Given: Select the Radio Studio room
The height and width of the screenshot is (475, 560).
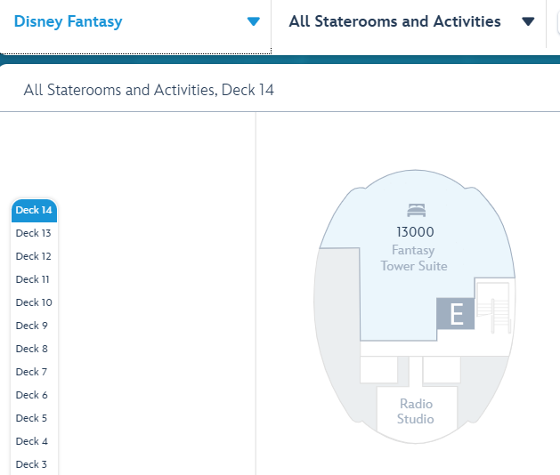Looking at the screenshot, I should [x=416, y=412].
